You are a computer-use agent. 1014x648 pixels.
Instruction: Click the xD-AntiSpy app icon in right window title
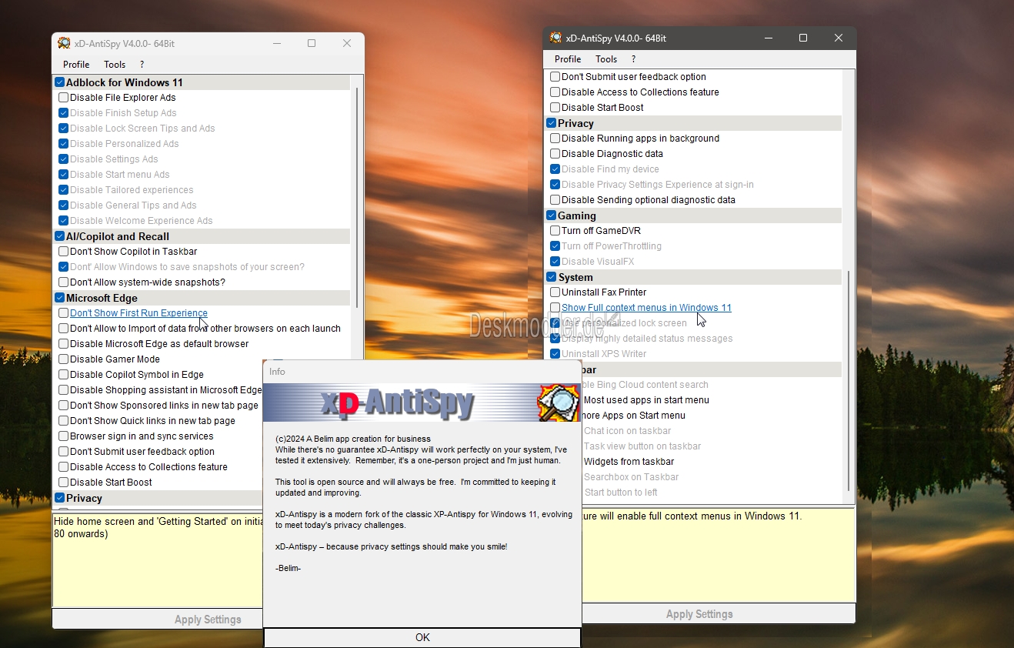[x=556, y=38]
